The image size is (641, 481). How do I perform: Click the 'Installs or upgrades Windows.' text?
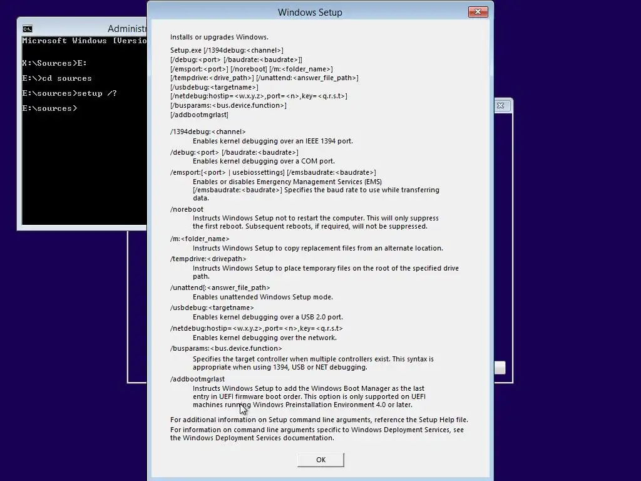pos(219,37)
